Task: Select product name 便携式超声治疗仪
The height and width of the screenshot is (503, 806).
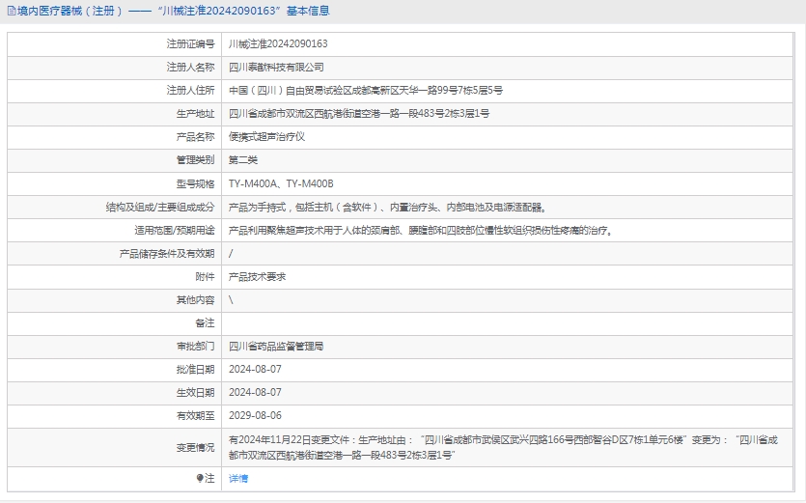Action: [266, 137]
